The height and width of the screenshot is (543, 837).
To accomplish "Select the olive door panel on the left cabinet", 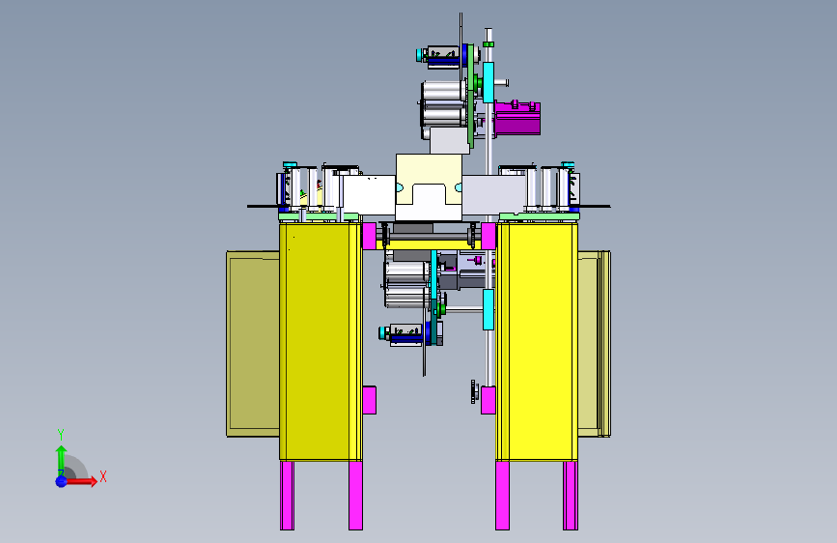I will pyautogui.click(x=253, y=344).
